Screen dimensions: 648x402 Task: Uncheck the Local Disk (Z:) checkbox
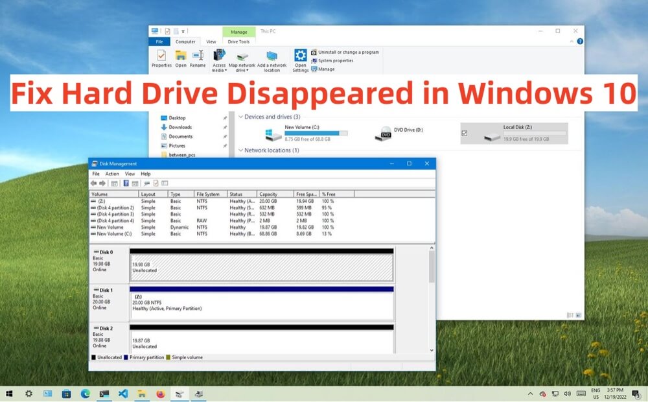(x=465, y=133)
